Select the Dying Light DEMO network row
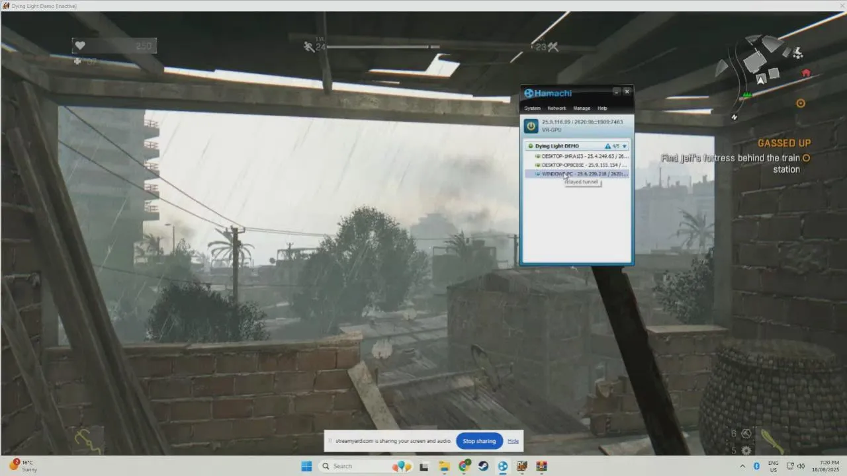Viewport: 847px width, 476px height. [576, 146]
